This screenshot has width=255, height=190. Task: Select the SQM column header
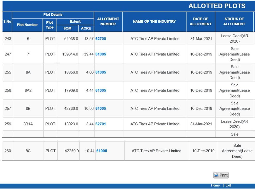67,28
